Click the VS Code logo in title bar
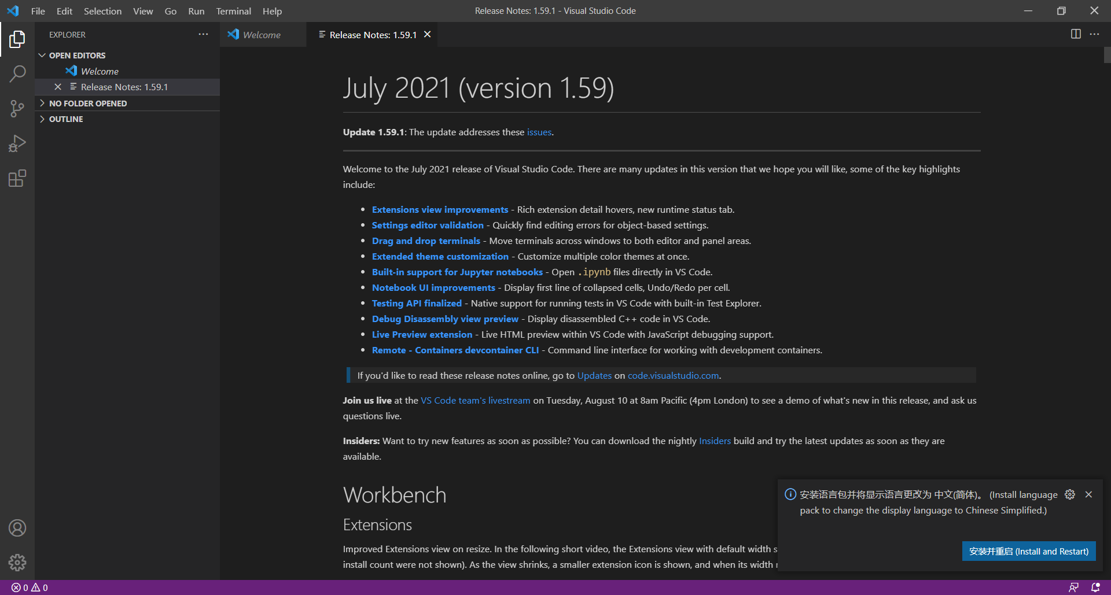 (13, 11)
